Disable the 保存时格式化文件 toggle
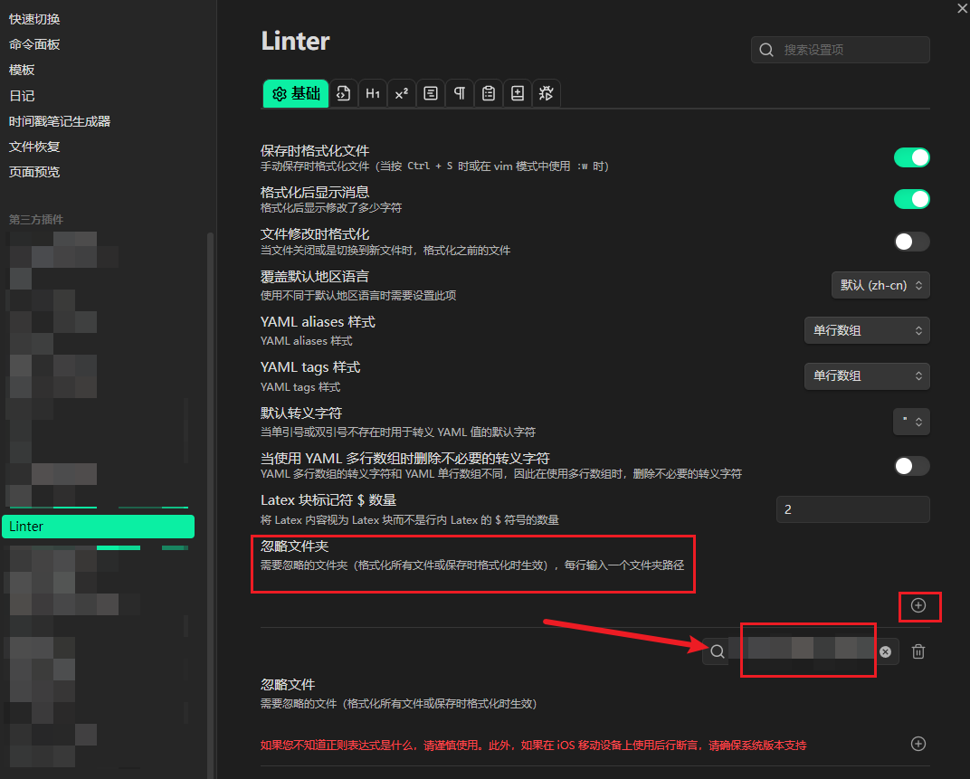The width and height of the screenshot is (970, 779). click(911, 157)
